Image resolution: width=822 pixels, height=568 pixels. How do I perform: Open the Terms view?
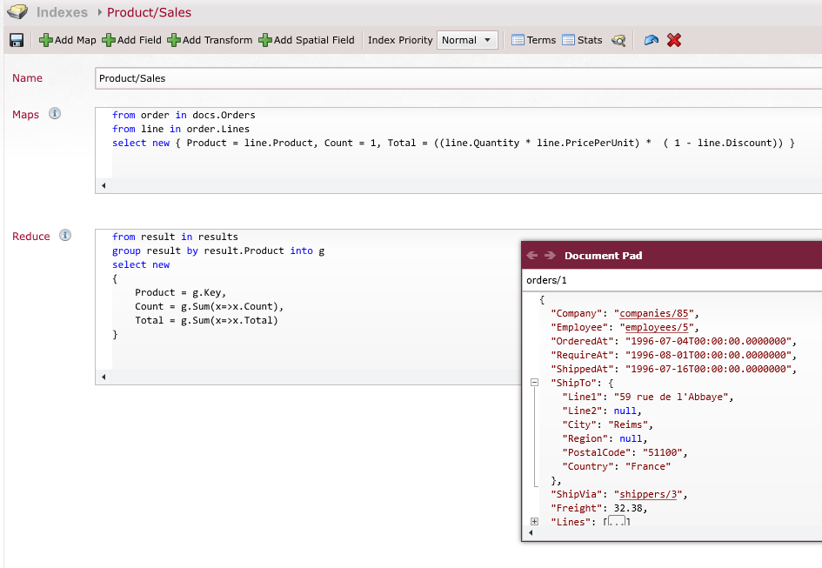(x=533, y=40)
